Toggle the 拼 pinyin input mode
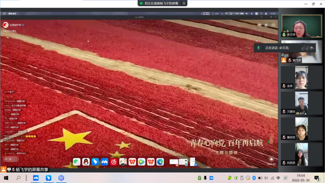The height and width of the screenshot is (183, 325). click(x=285, y=178)
